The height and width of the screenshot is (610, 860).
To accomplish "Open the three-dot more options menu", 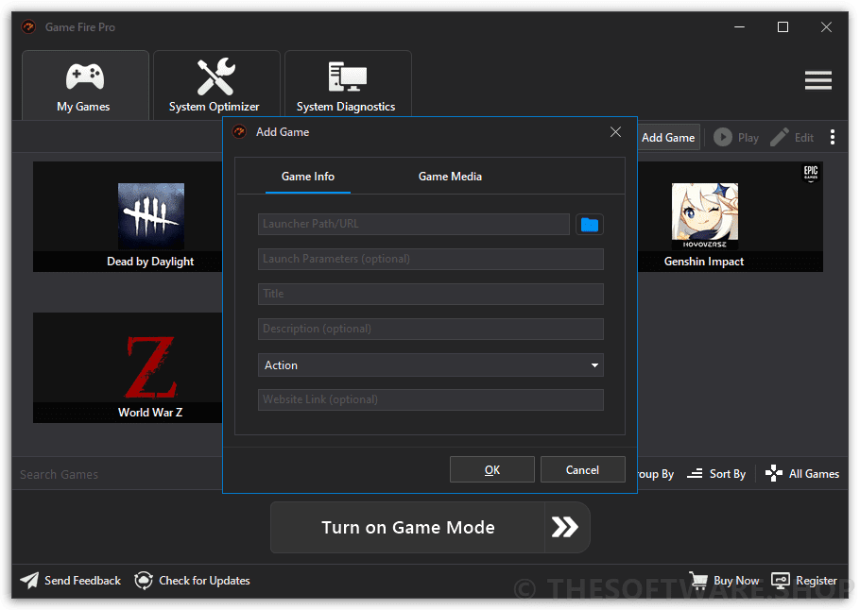I will 832,137.
